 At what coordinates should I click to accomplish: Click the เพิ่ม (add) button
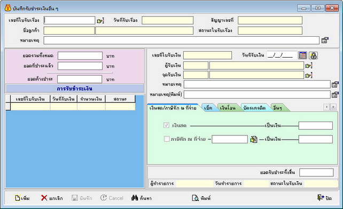[22, 198]
